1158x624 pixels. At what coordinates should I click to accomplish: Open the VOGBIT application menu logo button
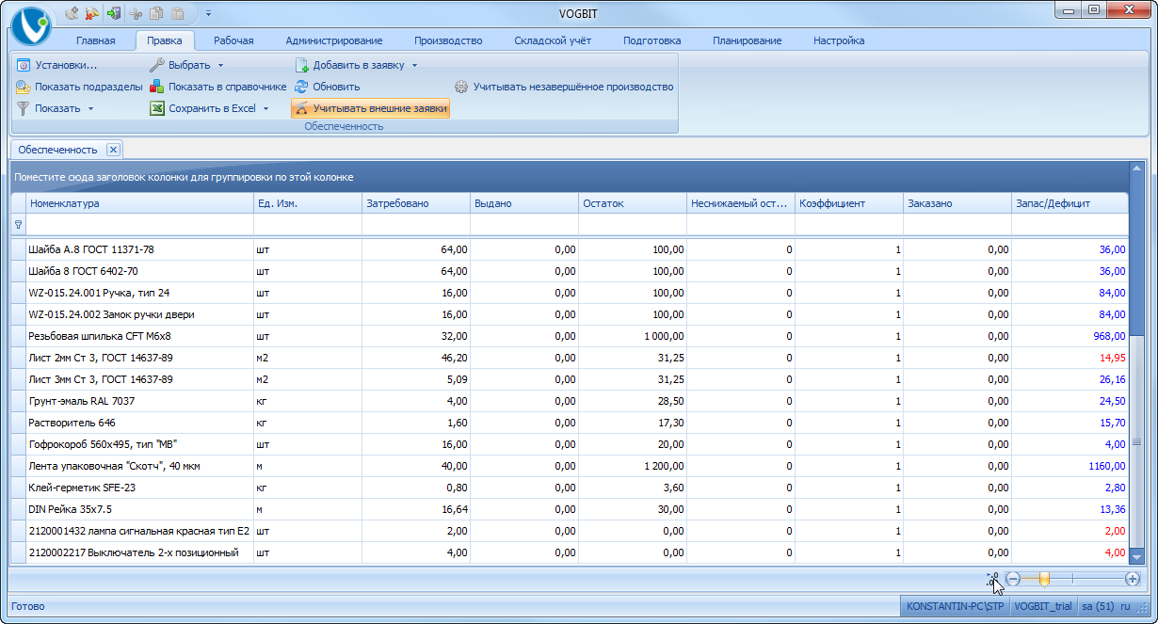[31, 25]
